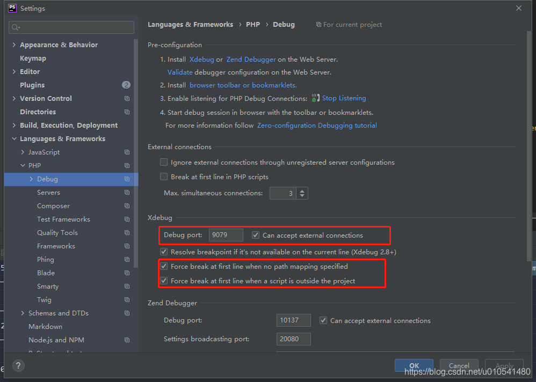Click project-level icon beside Frameworks
Viewport: 536px width, 382px height.
tap(127, 246)
